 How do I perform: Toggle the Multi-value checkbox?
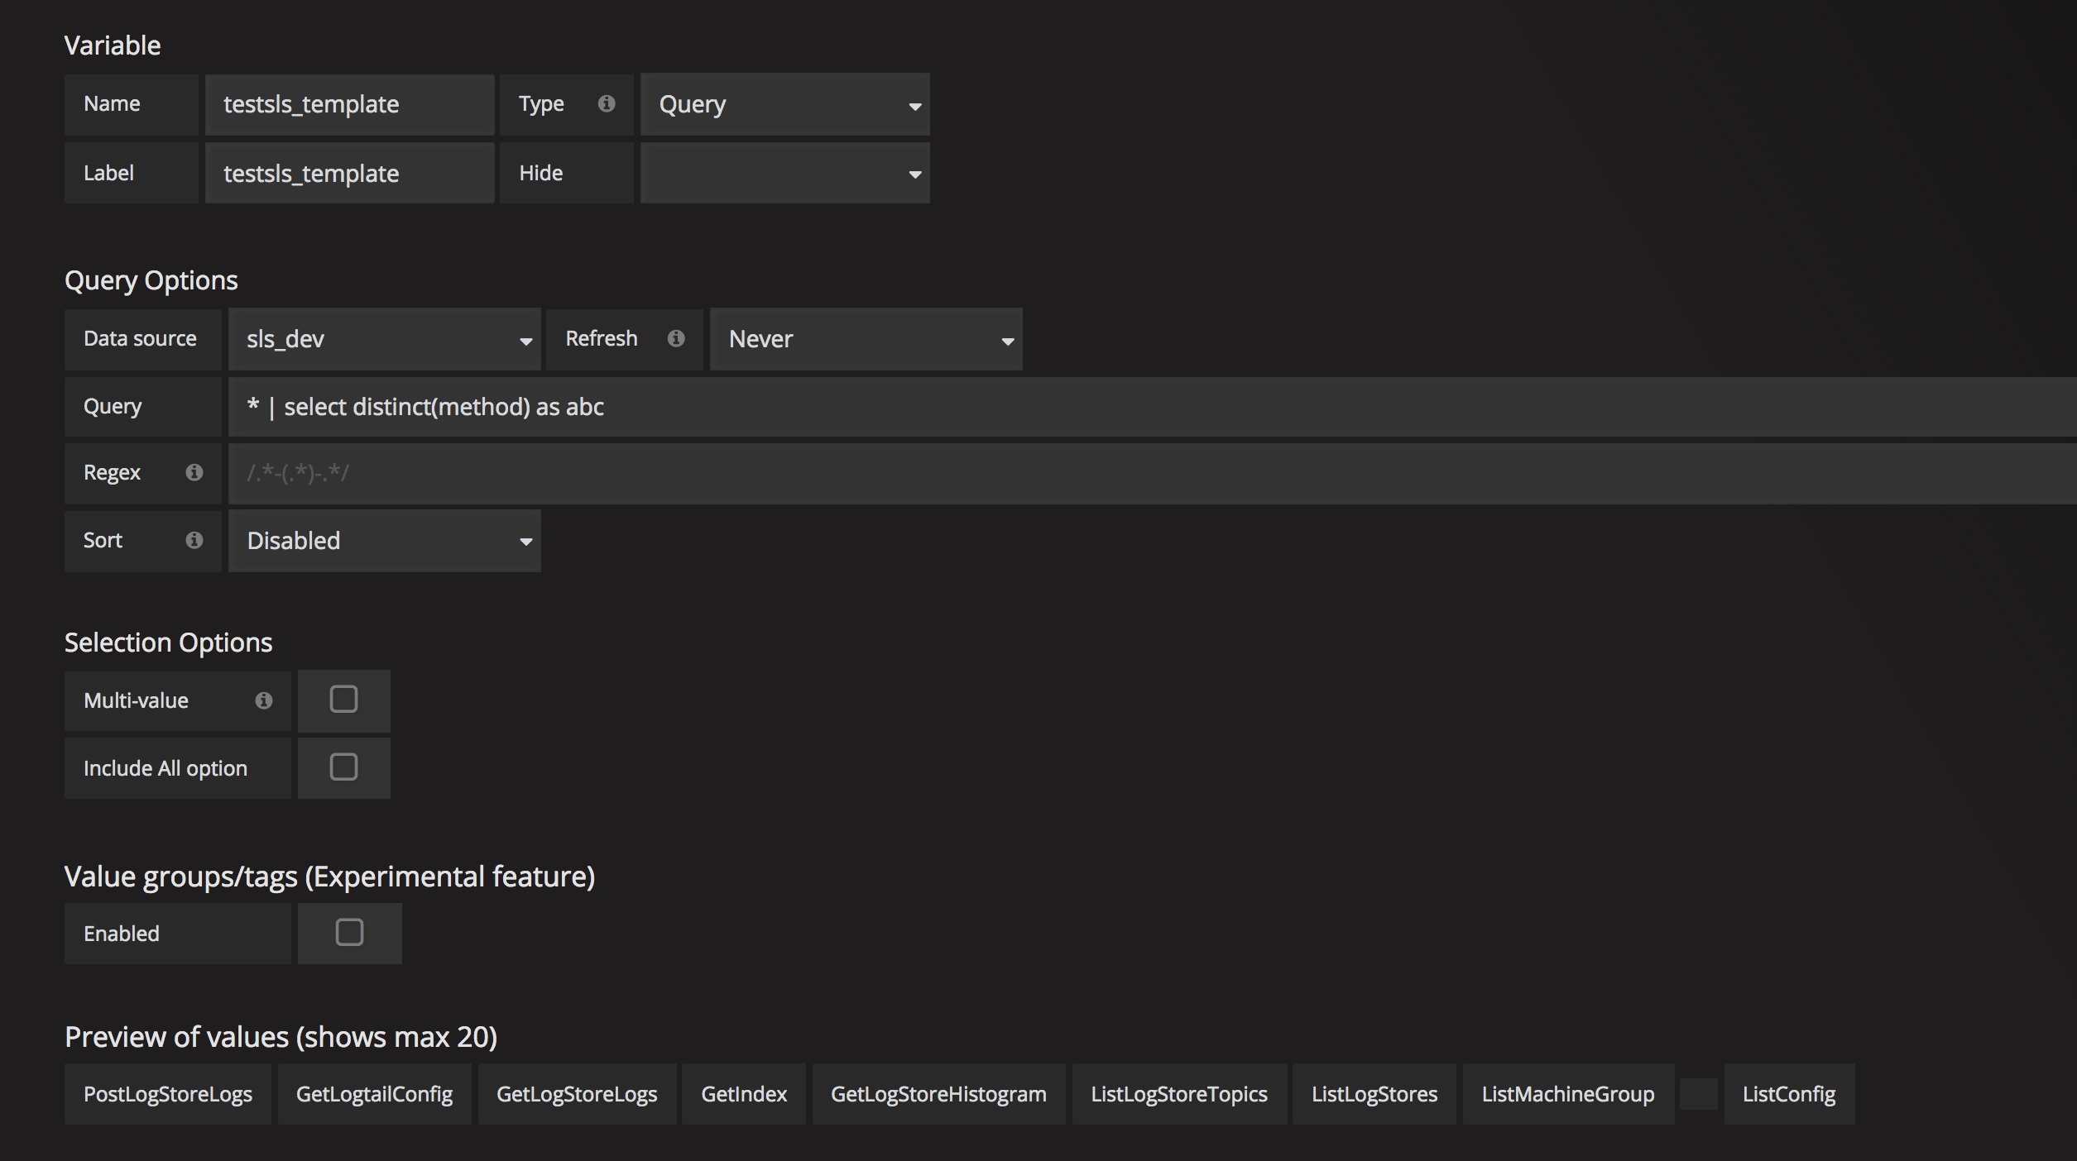click(x=343, y=699)
